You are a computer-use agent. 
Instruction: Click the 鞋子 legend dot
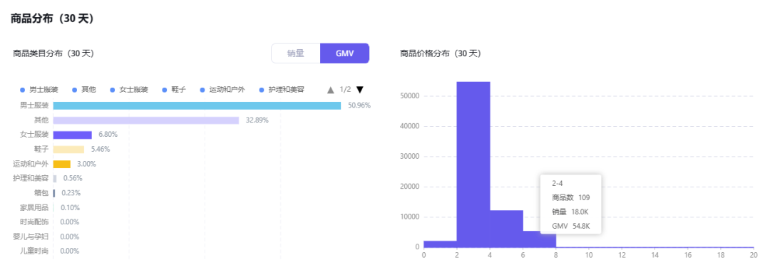coord(165,90)
